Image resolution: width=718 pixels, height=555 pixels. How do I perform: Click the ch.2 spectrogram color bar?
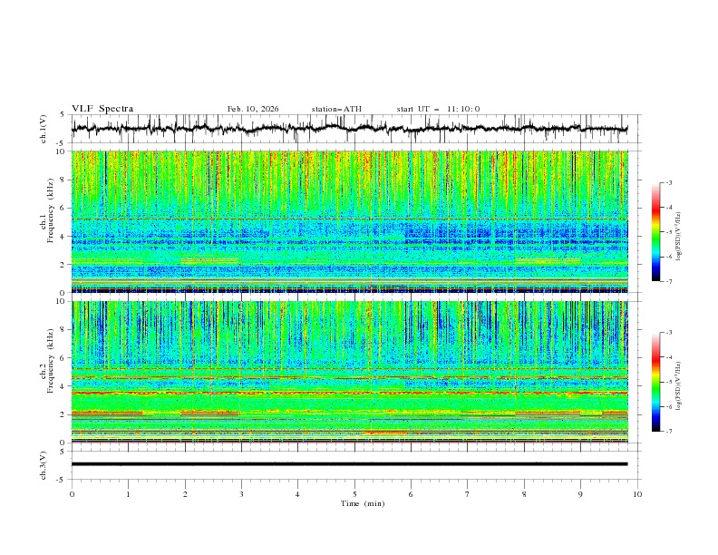655,382
